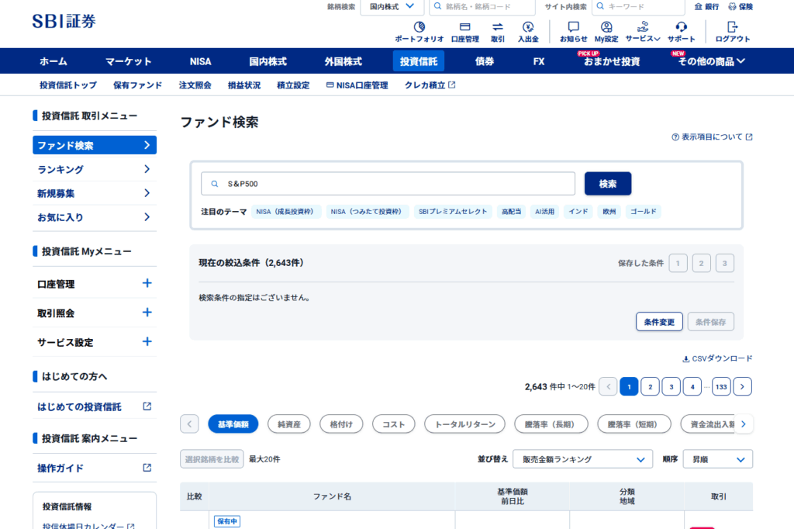The width and height of the screenshot is (794, 529).
Task: Click the 条件変更 button
Action: [x=659, y=322]
